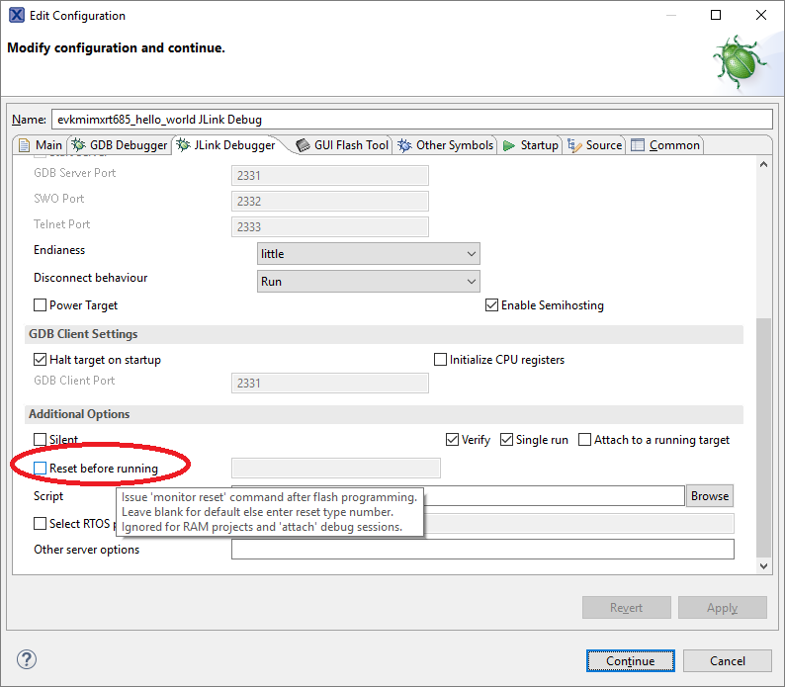This screenshot has width=785, height=687.
Task: Enable the Reset before running checkbox
Action: tap(41, 468)
